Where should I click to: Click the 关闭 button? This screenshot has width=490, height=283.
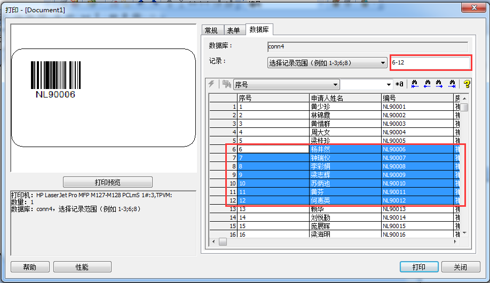coord(461,267)
